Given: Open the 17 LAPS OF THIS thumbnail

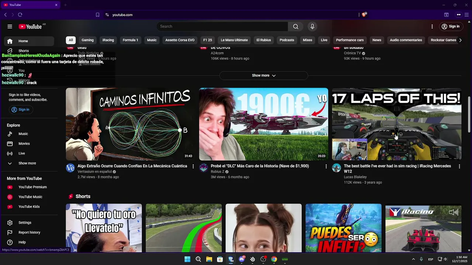Looking at the screenshot, I should tap(397, 124).
